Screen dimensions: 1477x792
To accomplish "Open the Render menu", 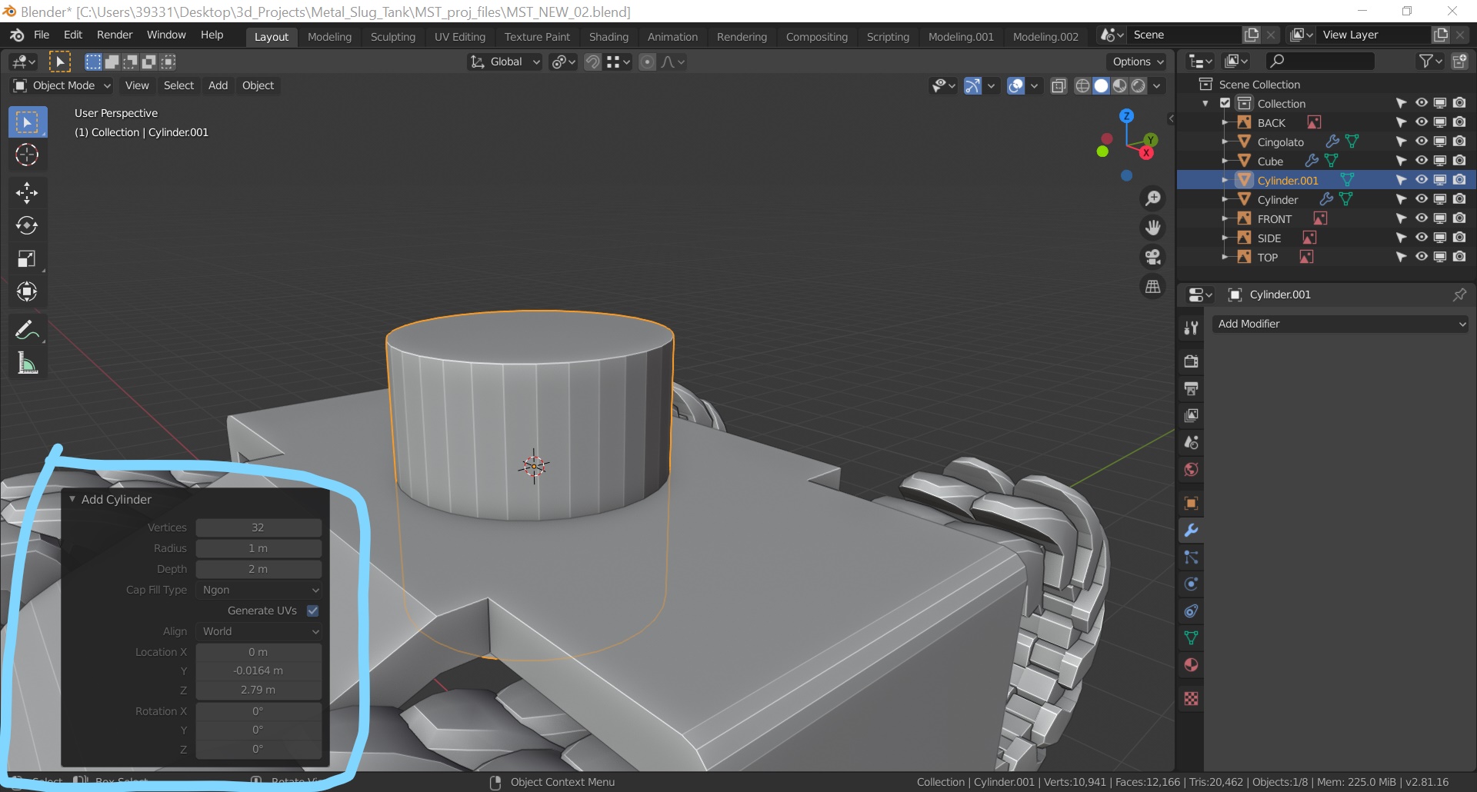I will [115, 35].
